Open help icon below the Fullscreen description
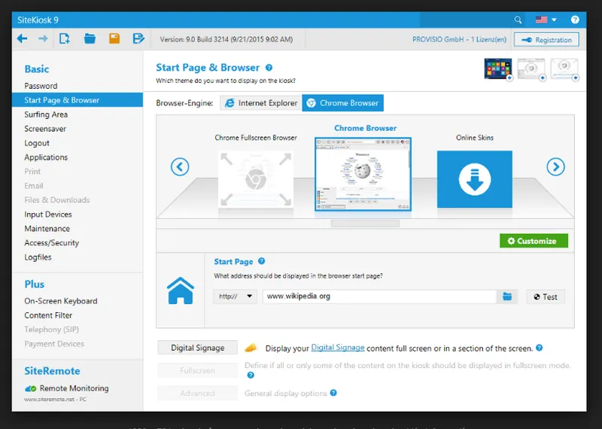The image size is (602, 429). (x=251, y=376)
